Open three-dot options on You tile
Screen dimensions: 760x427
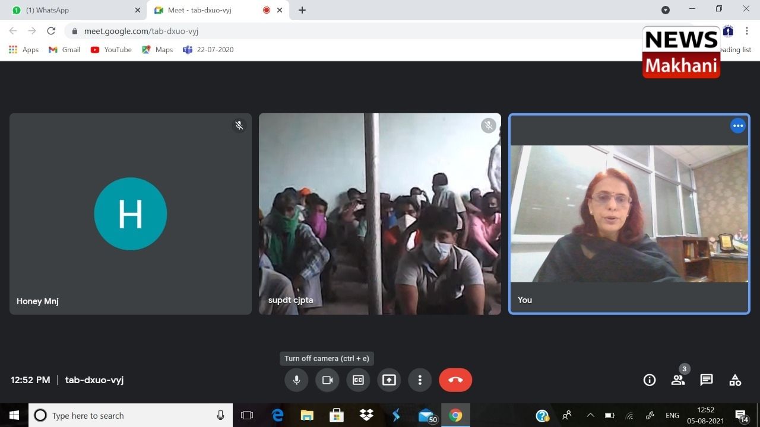[737, 126]
